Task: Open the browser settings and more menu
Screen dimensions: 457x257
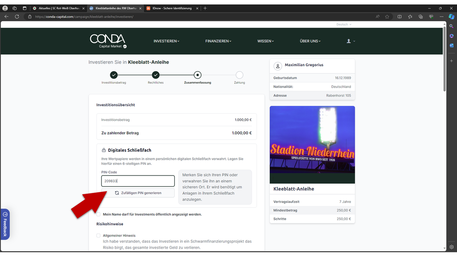Action: 441,17
